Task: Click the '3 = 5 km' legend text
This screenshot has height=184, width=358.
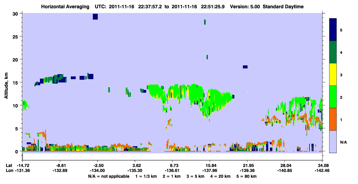Action: (195, 176)
